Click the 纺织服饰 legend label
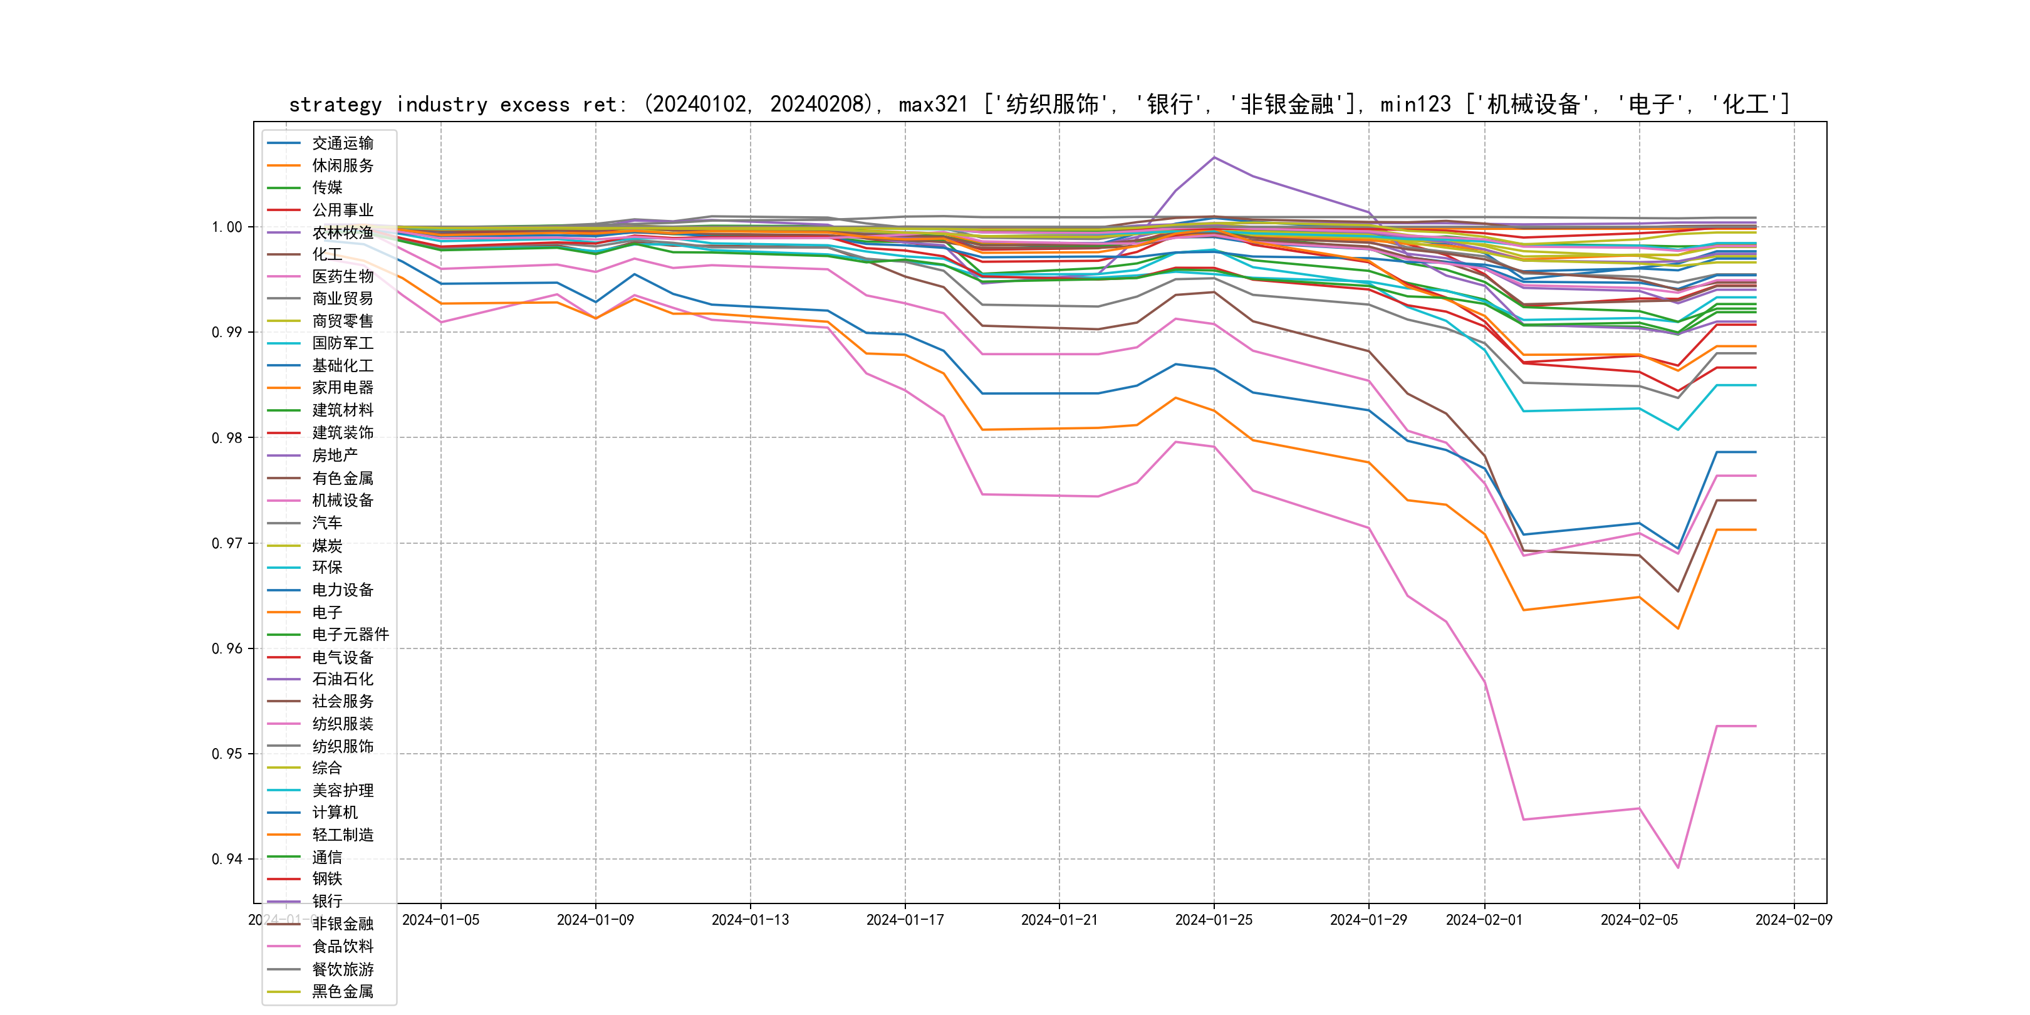The image size is (2030, 1015). point(342,746)
